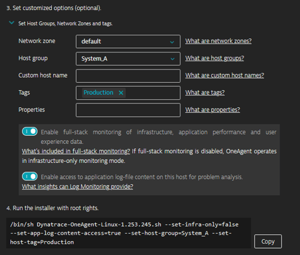Screen dimensions: 300x255
Task: Open the What are tags? link
Action: coord(205,93)
